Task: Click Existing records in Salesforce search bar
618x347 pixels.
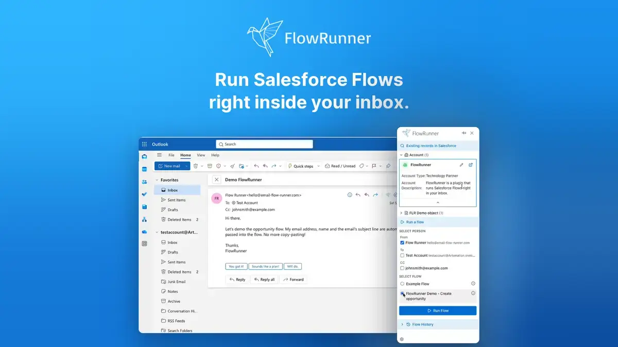Action: [x=438, y=145]
